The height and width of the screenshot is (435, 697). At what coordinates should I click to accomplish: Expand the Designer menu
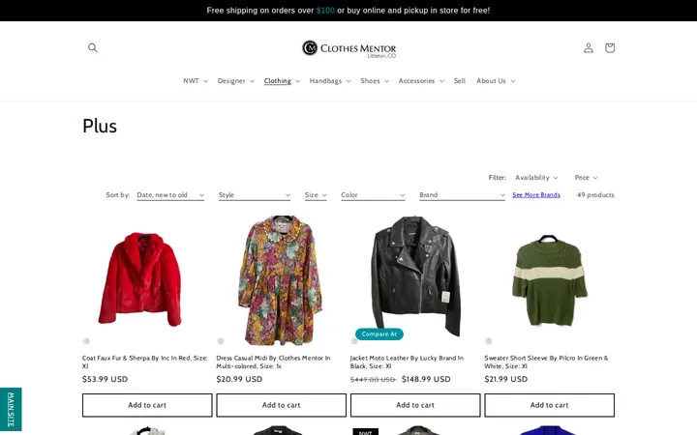click(x=235, y=81)
